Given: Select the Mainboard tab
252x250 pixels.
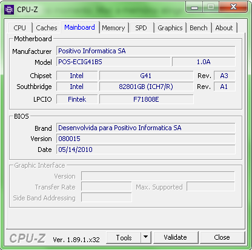Looking at the screenshot, I should [79, 27].
